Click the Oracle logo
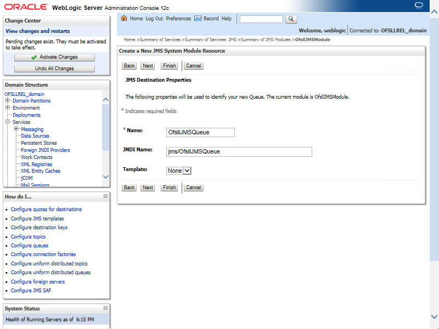Viewport: 439px width, 329px height. pyautogui.click(x=26, y=7)
